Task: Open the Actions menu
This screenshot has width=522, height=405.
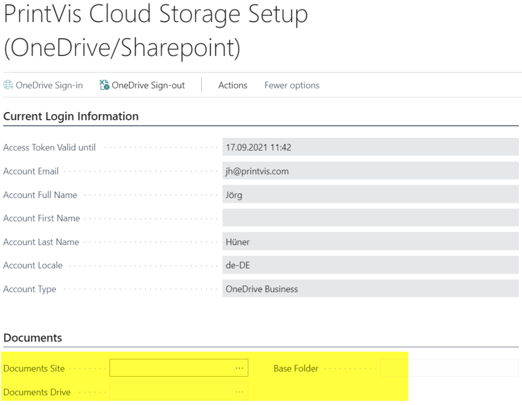Action: click(x=232, y=85)
